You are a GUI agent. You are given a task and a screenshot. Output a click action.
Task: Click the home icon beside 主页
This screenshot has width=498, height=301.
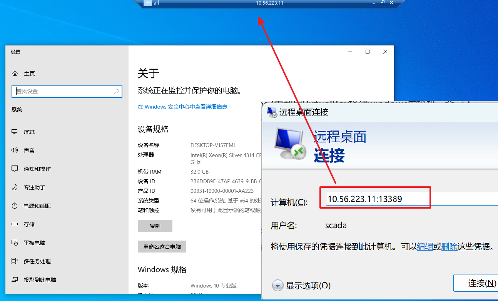pyautogui.click(x=15, y=74)
